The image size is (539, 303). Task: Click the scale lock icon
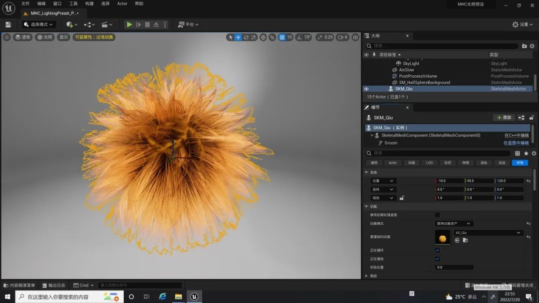click(x=402, y=198)
